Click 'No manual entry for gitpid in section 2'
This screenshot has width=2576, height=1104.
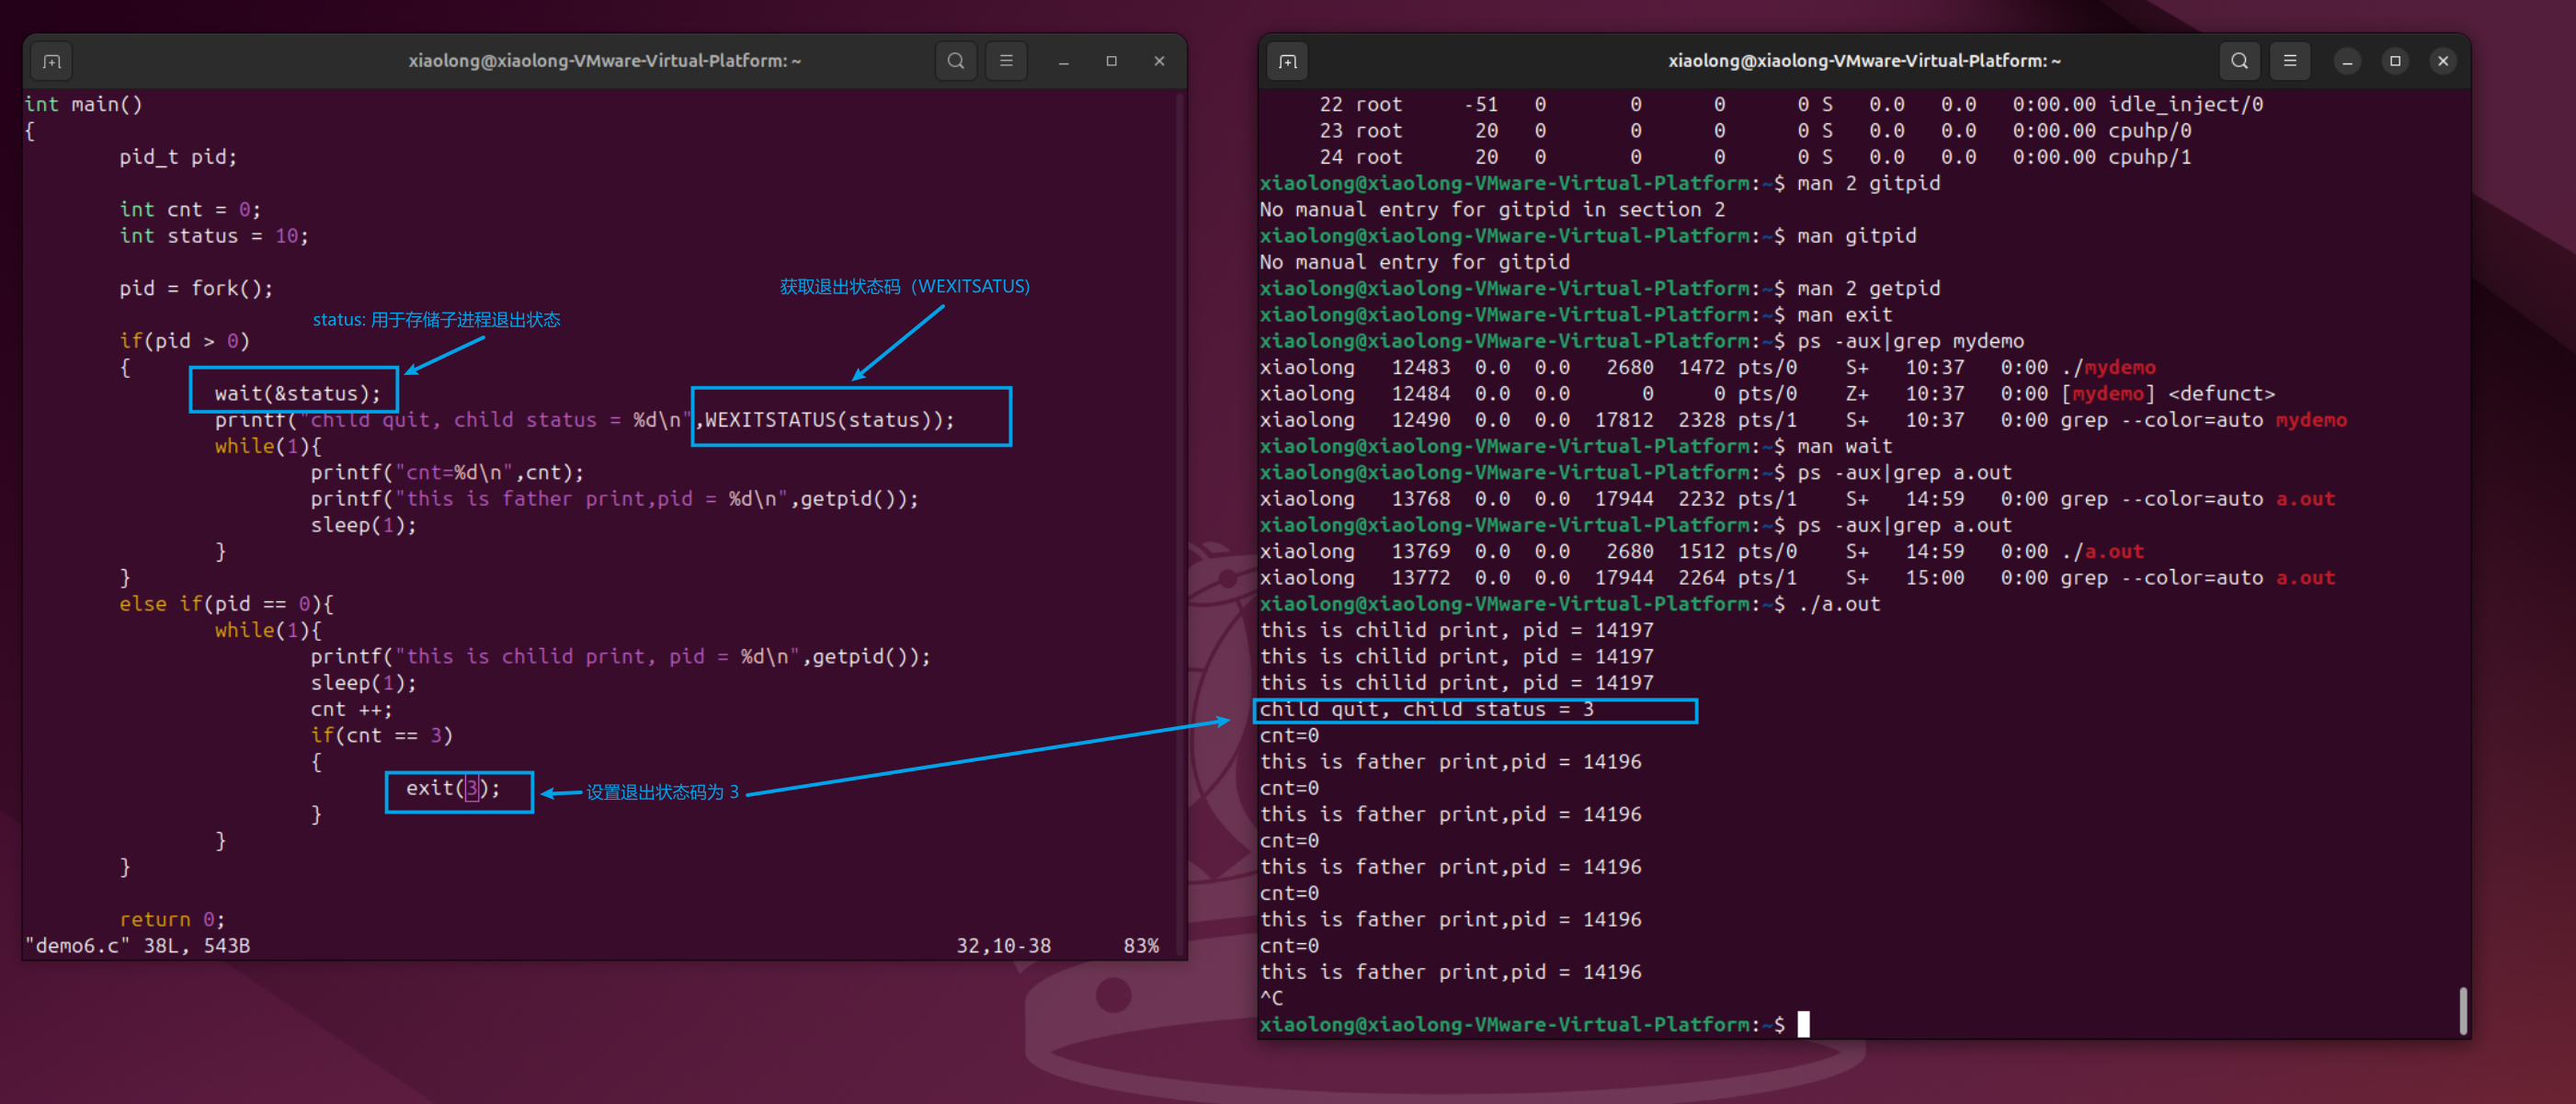[x=1492, y=210]
